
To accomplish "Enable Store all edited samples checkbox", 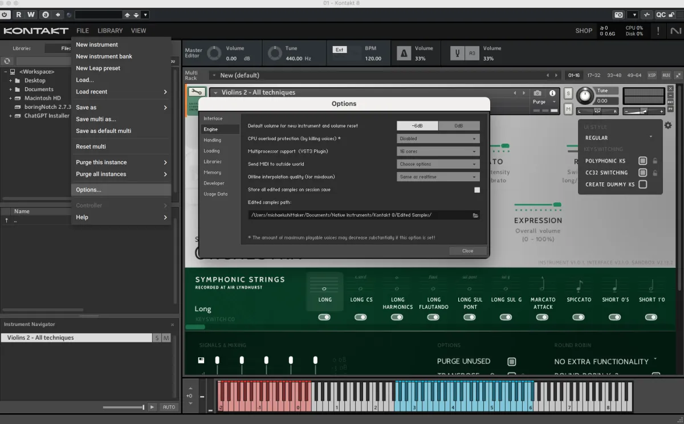I will [x=477, y=190].
